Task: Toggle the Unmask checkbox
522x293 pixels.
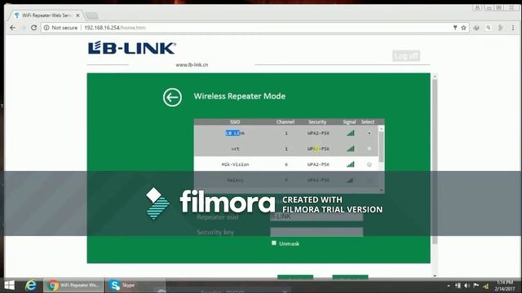Action: pos(274,243)
